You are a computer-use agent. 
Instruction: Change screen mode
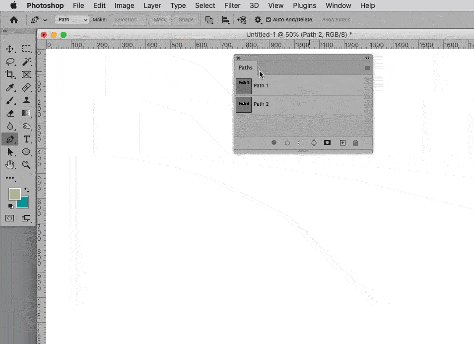coord(26,218)
